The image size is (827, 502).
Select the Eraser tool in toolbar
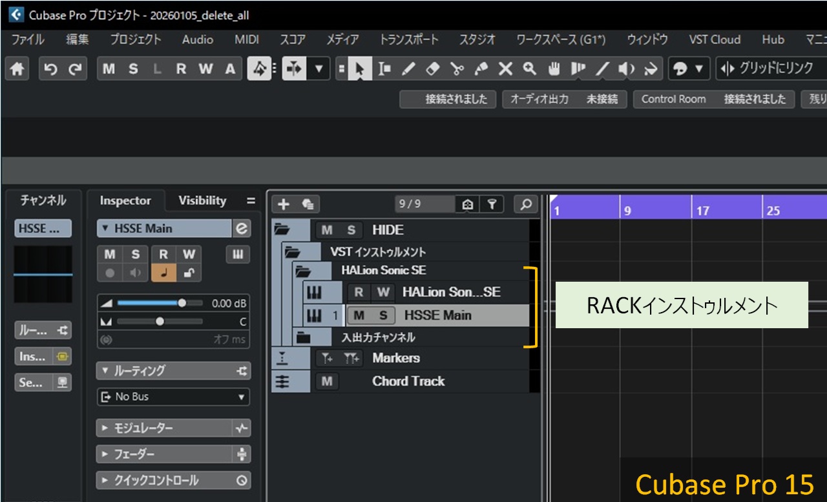[433, 69]
